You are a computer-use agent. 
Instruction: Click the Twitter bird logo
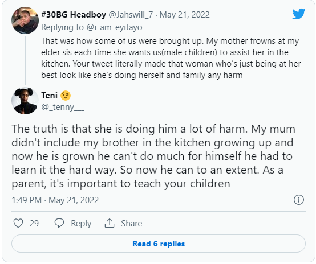point(299,14)
